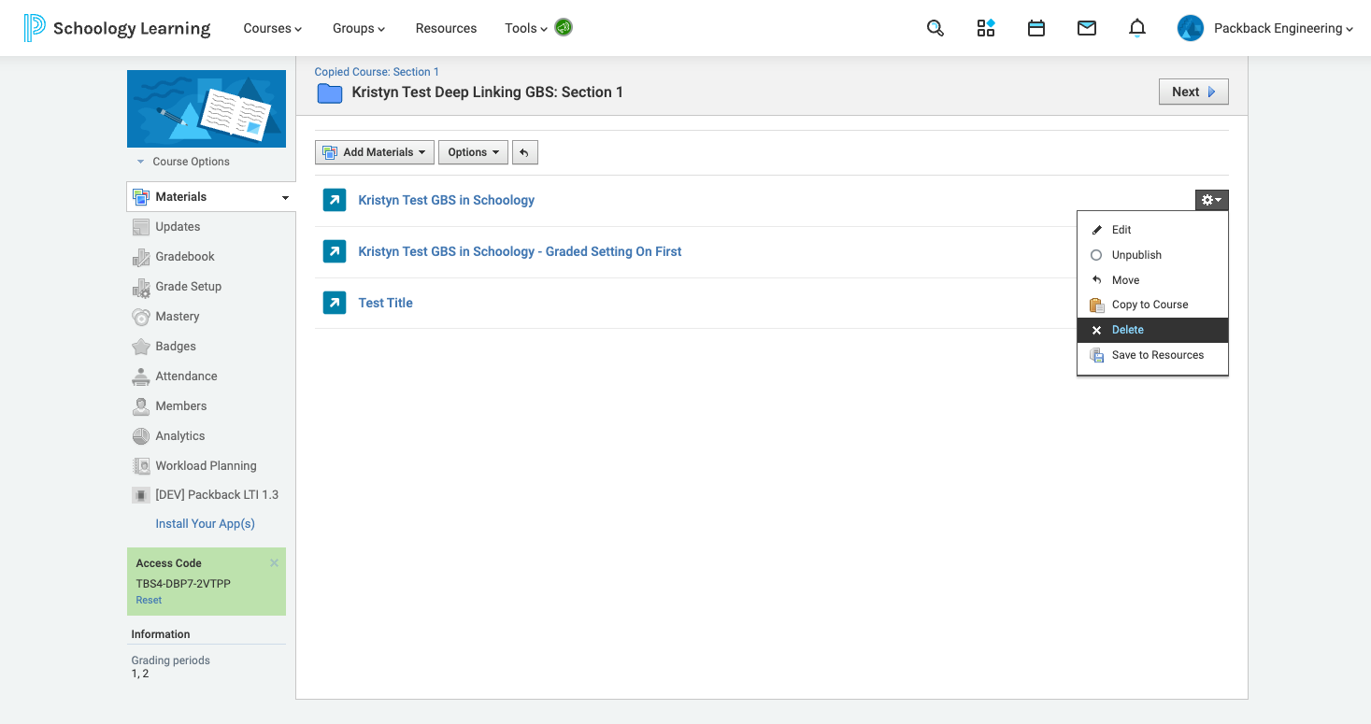Screen dimensions: 1371x724
Task: Open the messages envelope icon
Action: tap(1086, 28)
